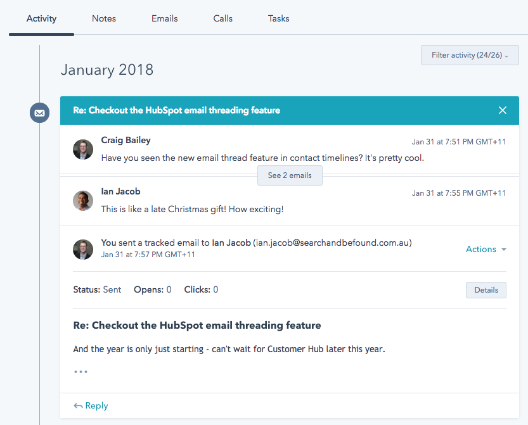Click the thread header subject title
The width and height of the screenshot is (528, 425).
point(176,110)
